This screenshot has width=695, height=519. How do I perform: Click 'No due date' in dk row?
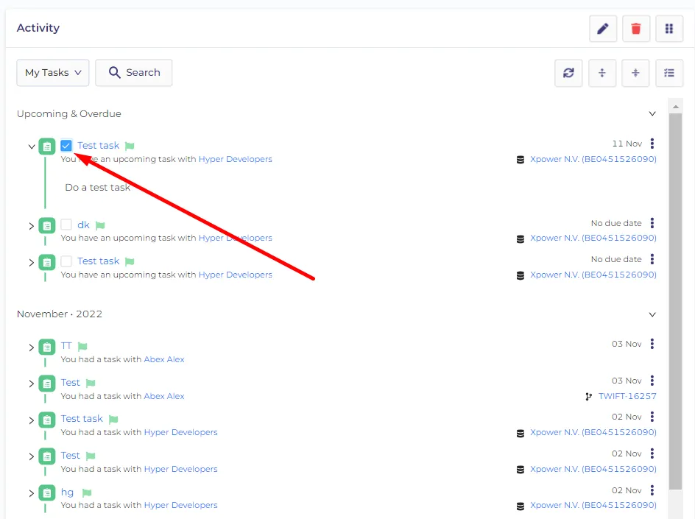(x=616, y=223)
